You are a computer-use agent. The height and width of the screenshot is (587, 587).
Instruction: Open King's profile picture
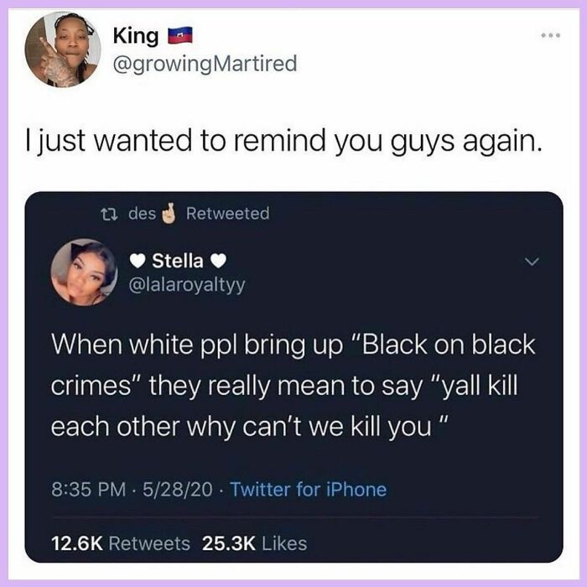[63, 49]
